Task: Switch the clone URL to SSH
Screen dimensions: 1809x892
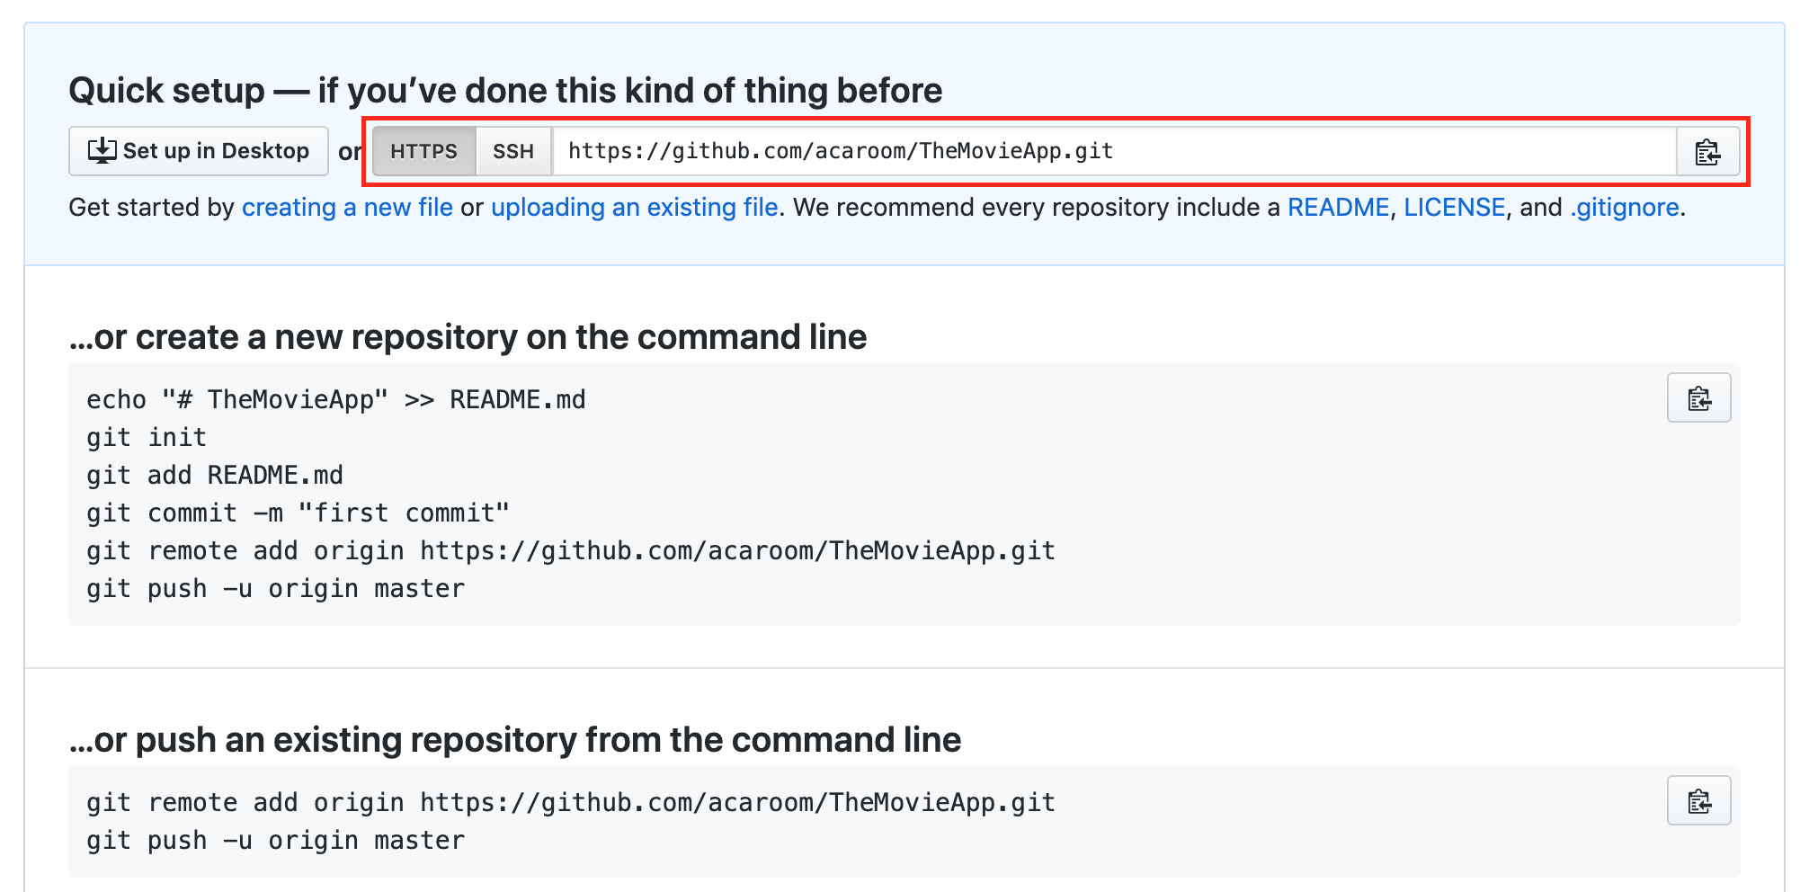Action: coord(513,151)
